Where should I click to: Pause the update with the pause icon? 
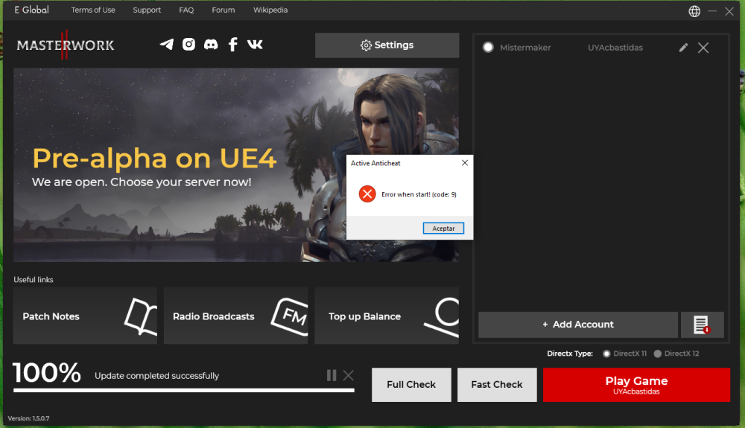pyautogui.click(x=332, y=375)
